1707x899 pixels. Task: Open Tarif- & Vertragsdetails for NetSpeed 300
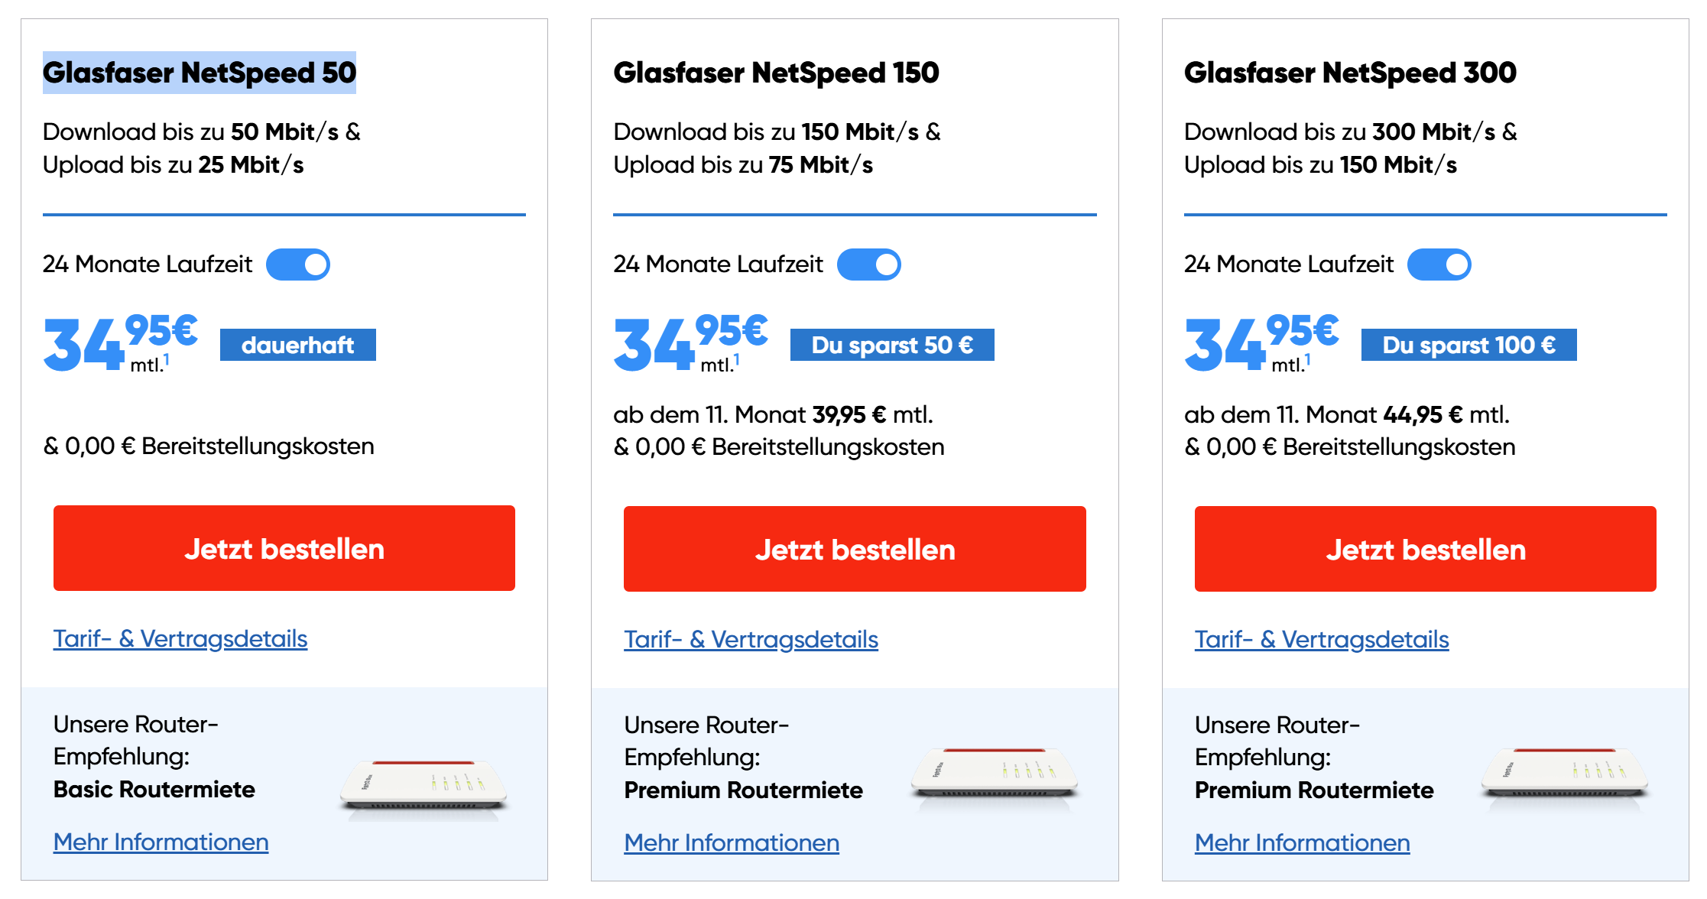1322,639
